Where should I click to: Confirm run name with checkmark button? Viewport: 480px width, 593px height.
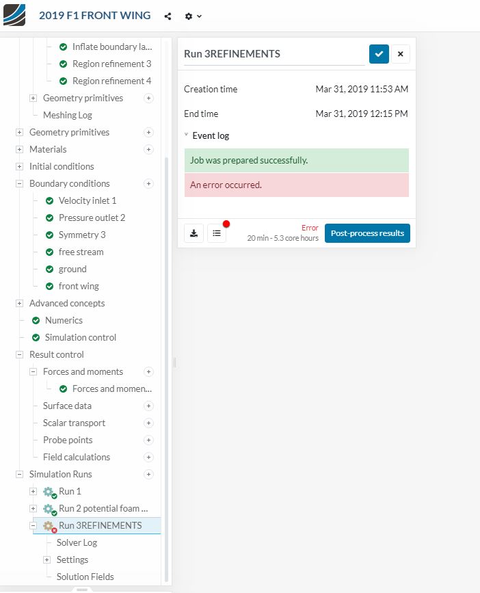tap(379, 54)
